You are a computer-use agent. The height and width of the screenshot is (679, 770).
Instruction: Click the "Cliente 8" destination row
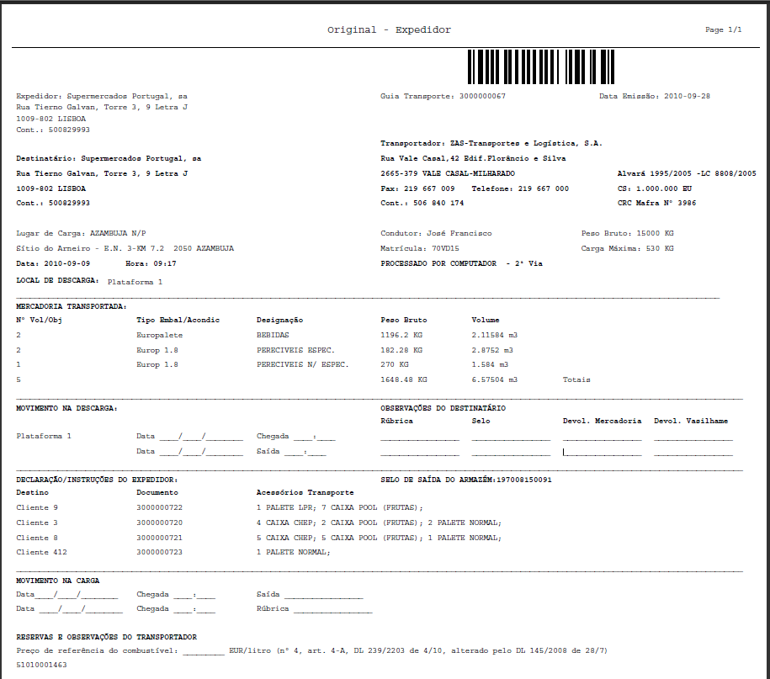click(37, 538)
